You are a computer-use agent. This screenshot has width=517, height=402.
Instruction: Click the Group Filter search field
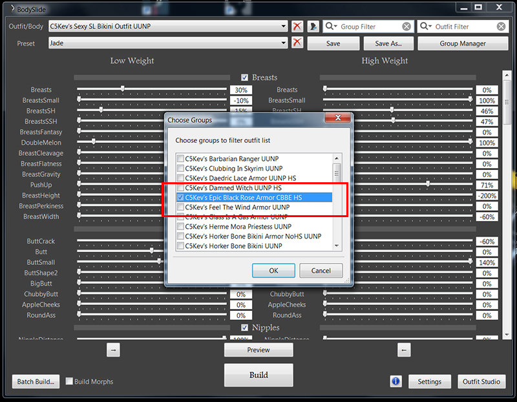click(x=368, y=26)
